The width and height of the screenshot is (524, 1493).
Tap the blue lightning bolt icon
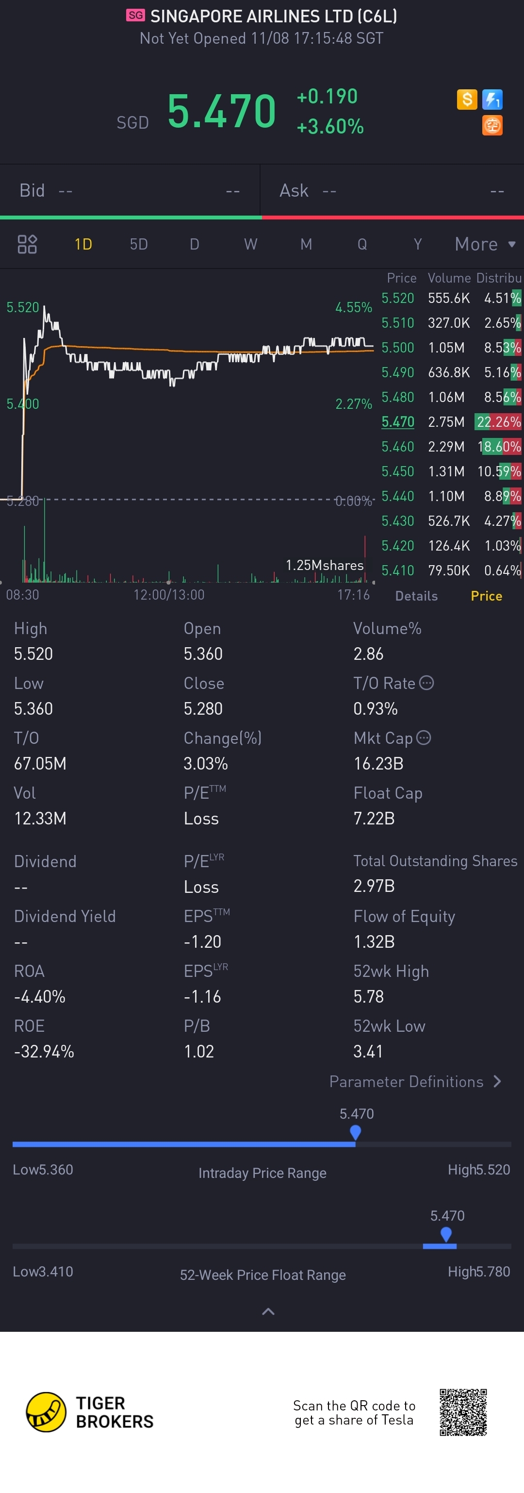(x=492, y=99)
